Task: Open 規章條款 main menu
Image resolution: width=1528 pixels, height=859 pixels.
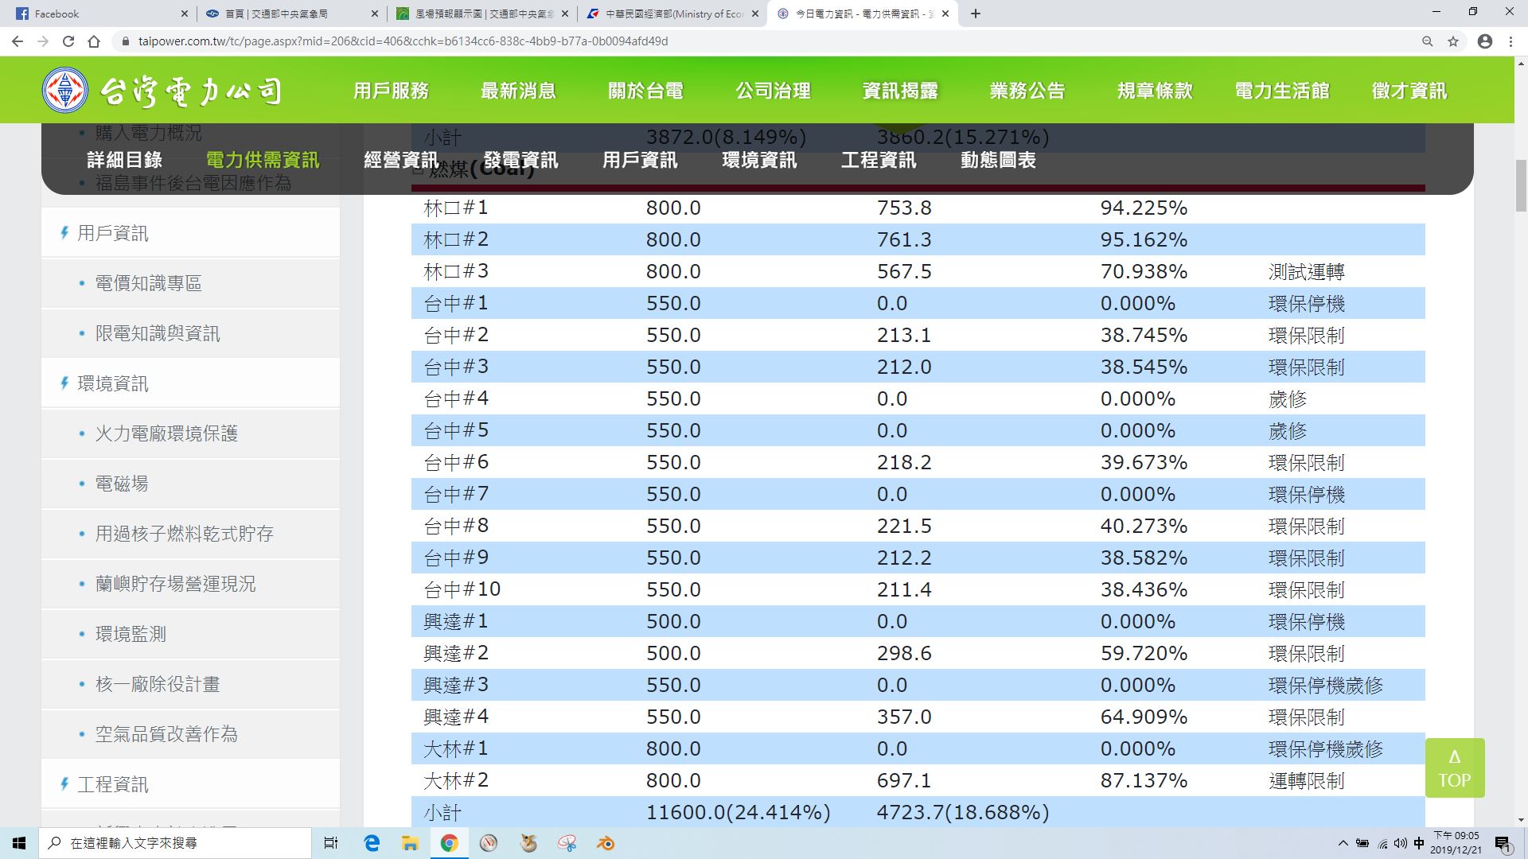Action: pyautogui.click(x=1155, y=91)
